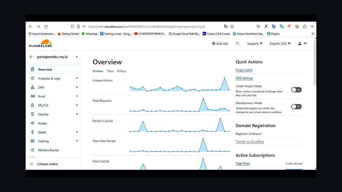Select the 30 Days time range tab
This screenshot has width=342, height=192.
pos(121,71)
